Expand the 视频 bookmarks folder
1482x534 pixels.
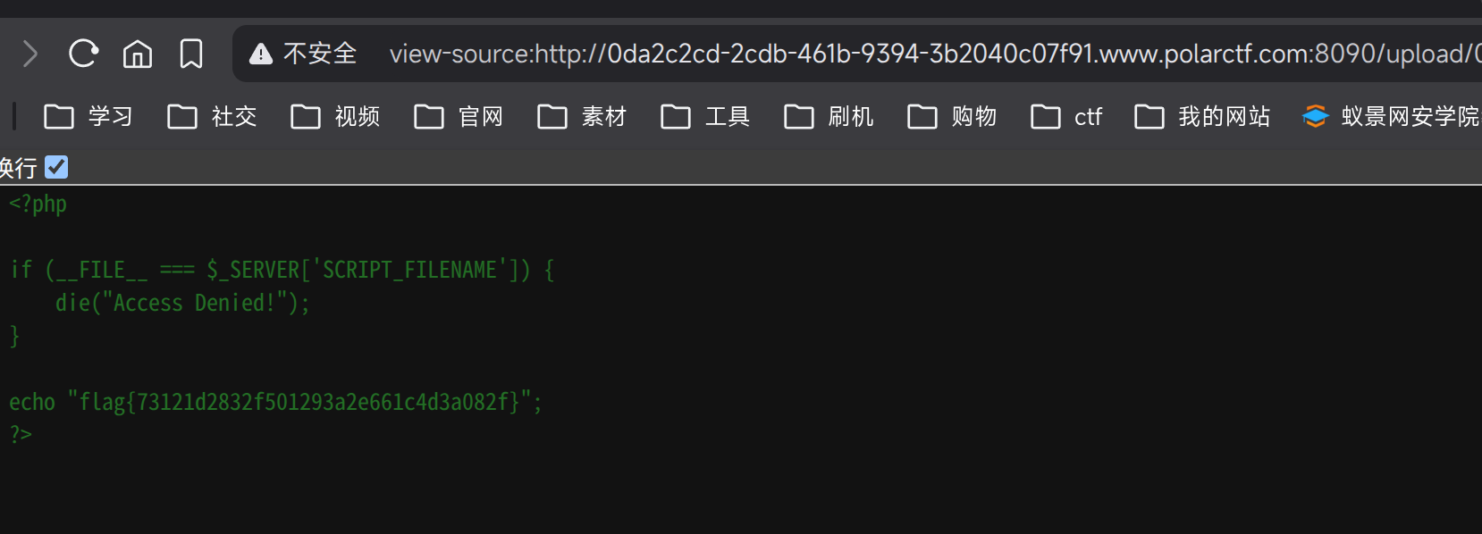click(x=335, y=116)
